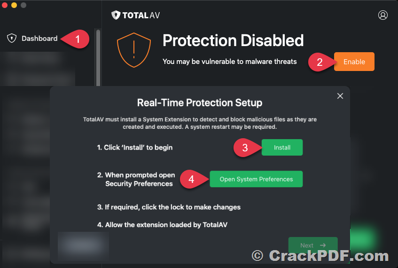The height and width of the screenshot is (268, 398).
Task: Click red annotation marker number 3
Action: tap(244, 148)
